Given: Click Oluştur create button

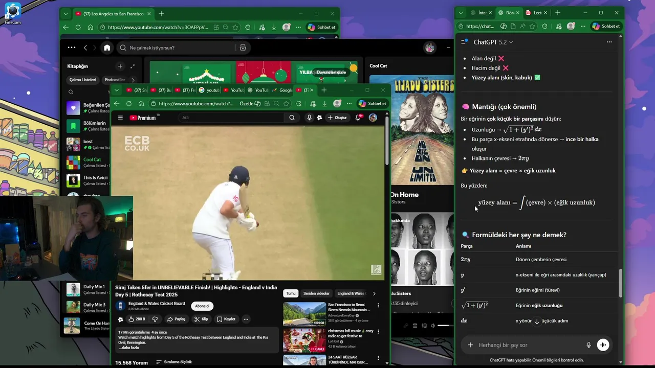Looking at the screenshot, I should coord(337,118).
